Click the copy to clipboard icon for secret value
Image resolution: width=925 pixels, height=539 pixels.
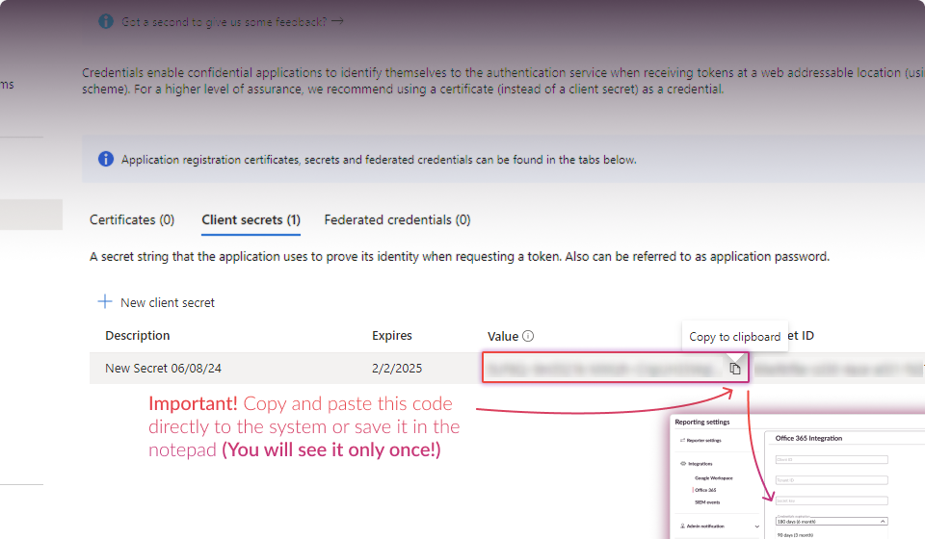coord(735,369)
